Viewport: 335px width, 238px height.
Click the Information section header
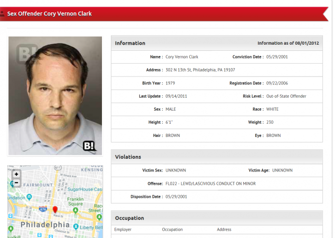130,43
